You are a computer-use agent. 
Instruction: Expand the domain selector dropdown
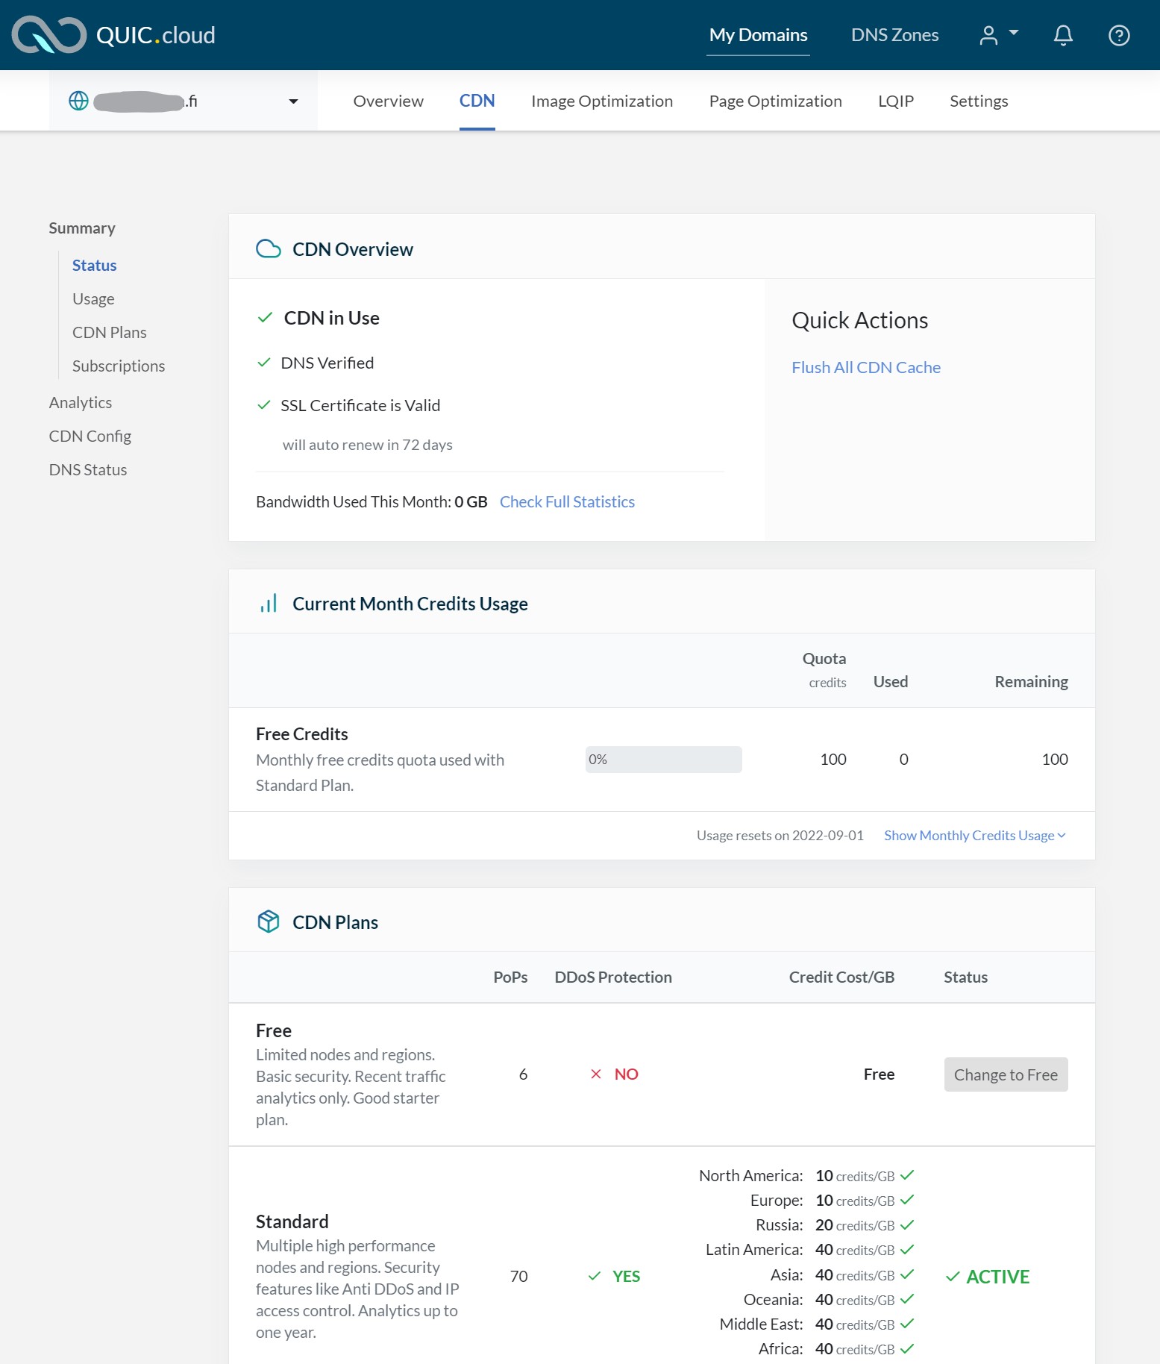click(293, 101)
